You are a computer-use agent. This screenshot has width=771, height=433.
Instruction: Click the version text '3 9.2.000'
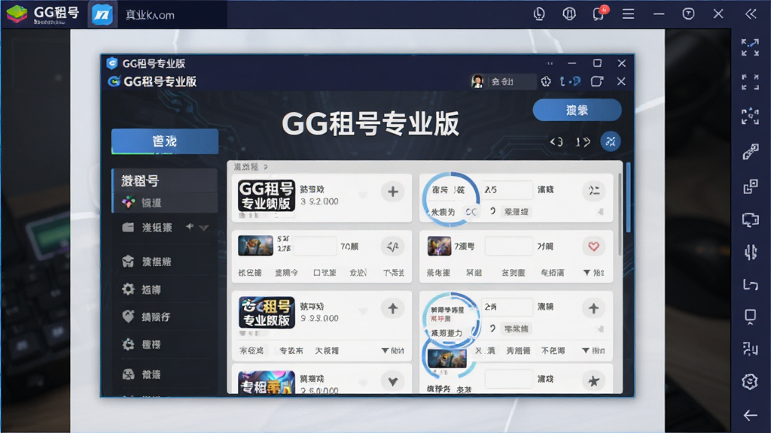coord(319,201)
